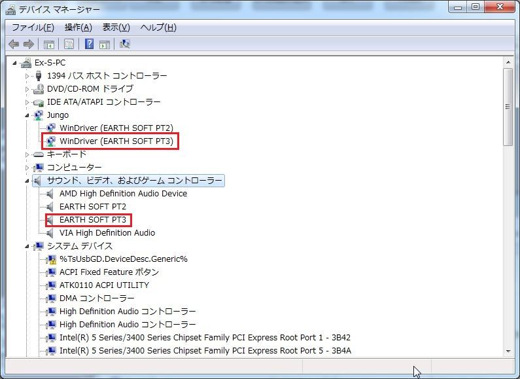
Task: Click the DVD/CD-ROM drive disc icon
Action: click(39, 89)
